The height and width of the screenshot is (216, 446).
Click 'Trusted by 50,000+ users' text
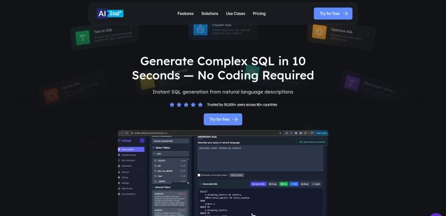pos(242,105)
